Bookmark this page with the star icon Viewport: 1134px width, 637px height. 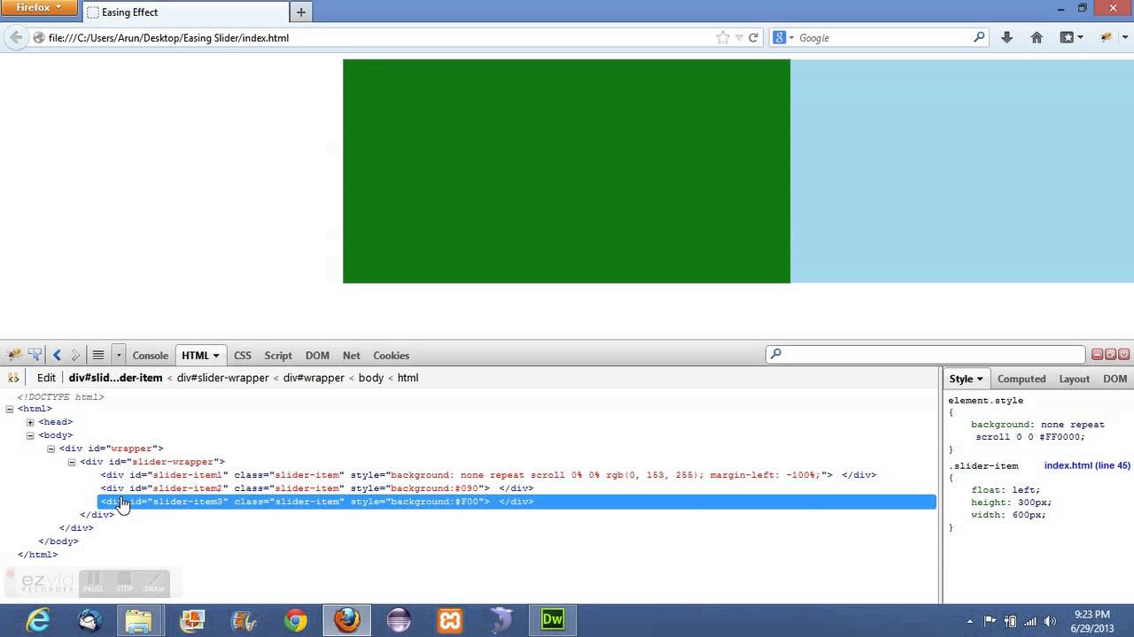[723, 38]
